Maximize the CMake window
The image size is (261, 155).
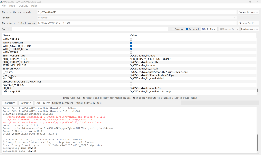click(x=250, y=2)
